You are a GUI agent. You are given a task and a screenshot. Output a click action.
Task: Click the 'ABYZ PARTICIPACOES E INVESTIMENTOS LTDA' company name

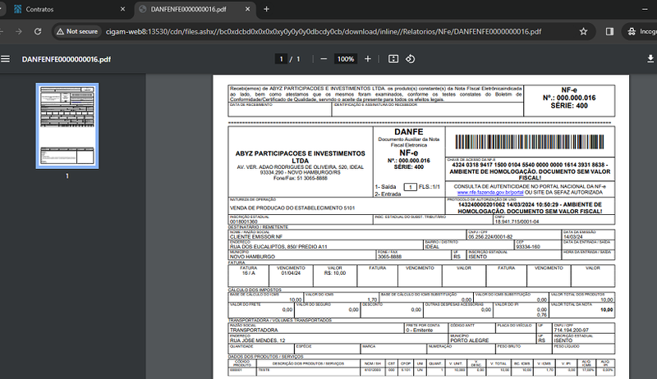tap(300, 157)
